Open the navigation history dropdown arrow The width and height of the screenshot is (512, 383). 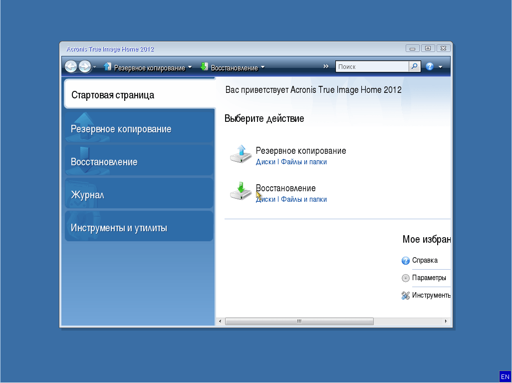(95, 67)
